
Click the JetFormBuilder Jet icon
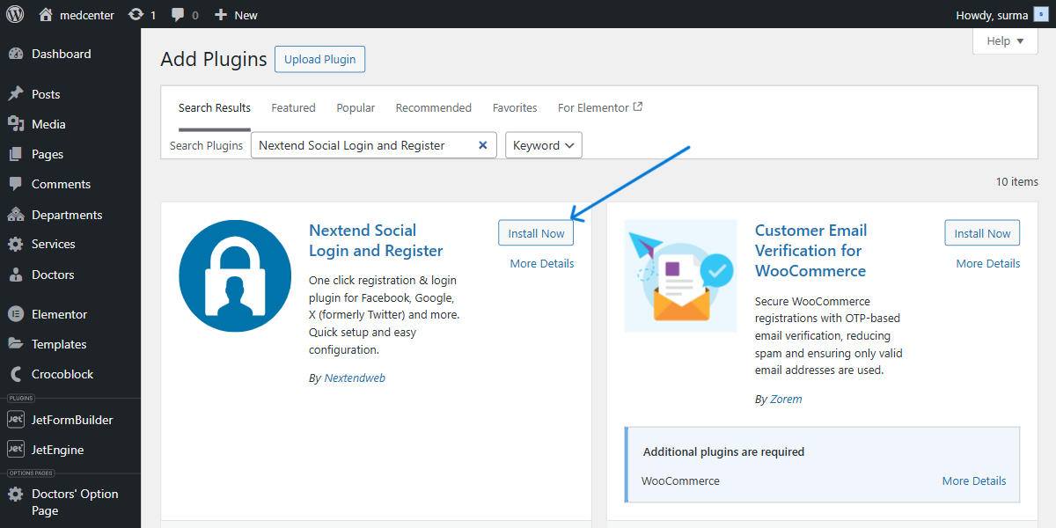(15, 420)
